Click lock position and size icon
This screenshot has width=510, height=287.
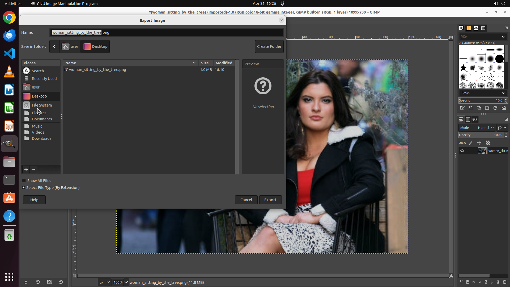tap(479, 143)
